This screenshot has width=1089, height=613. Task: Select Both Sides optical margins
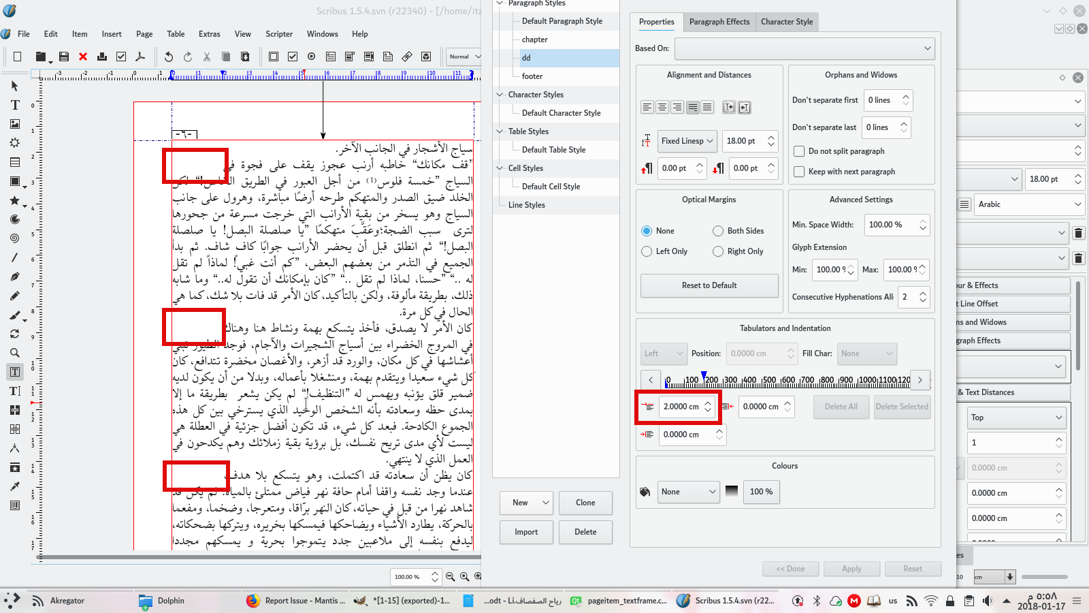(x=718, y=231)
